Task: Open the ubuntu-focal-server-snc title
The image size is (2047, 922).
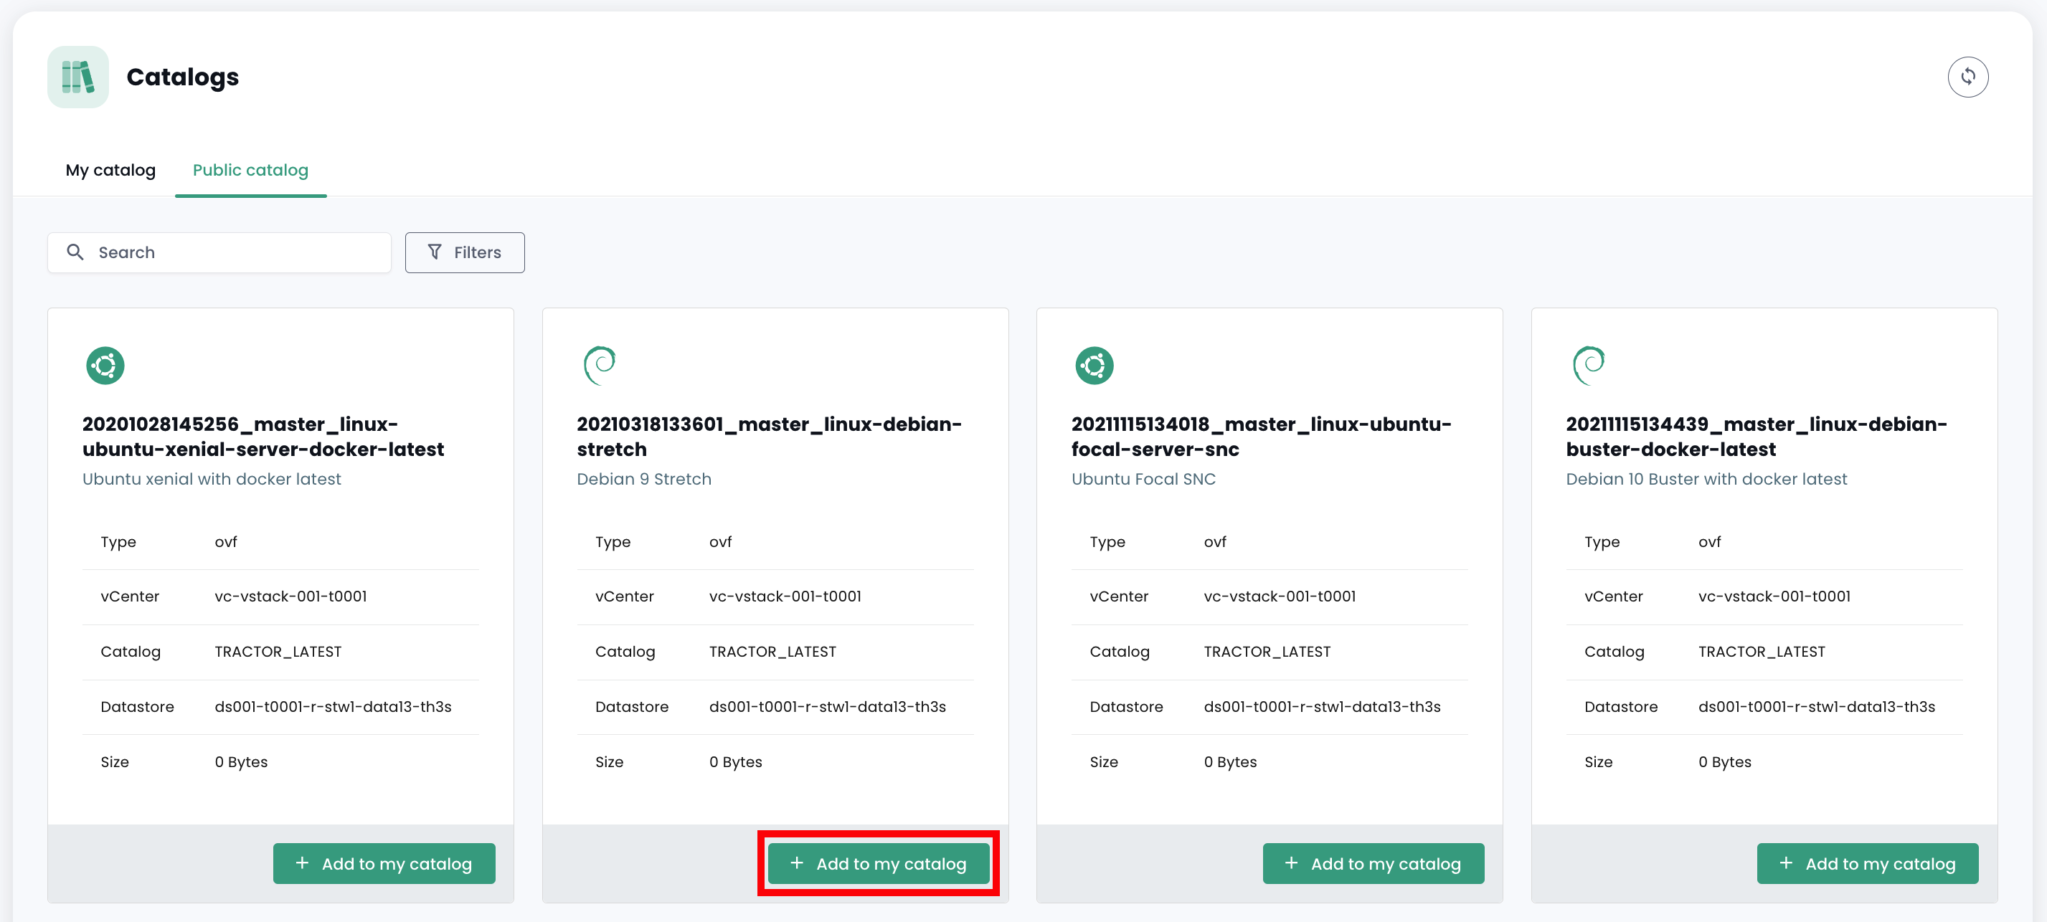Action: [x=1260, y=436]
